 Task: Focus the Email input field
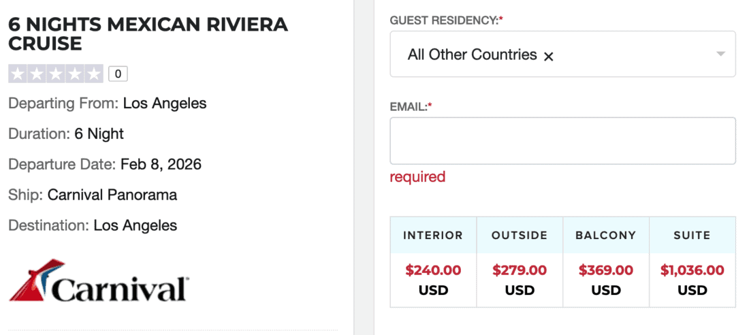click(562, 141)
